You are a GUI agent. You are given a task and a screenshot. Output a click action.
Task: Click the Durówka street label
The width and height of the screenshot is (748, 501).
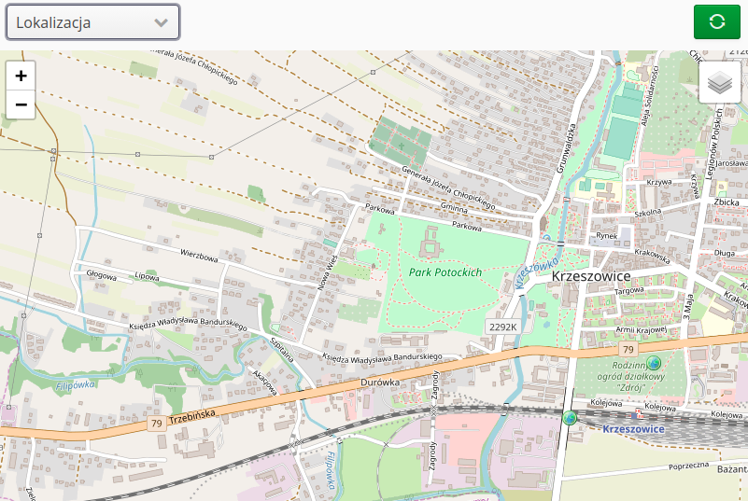pos(380,382)
